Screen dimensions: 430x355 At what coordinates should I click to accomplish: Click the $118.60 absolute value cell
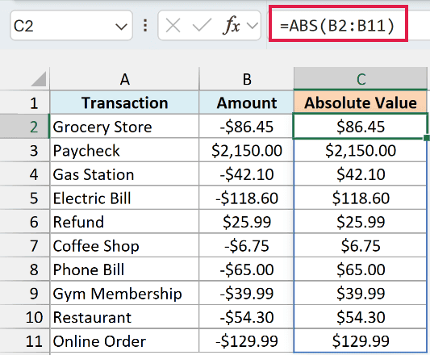tap(361, 198)
